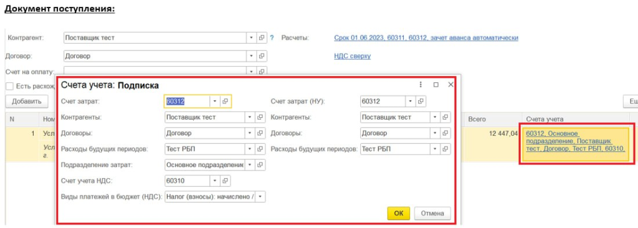Focus the Счет затрат field with 60312
638x228 pixels.
pyautogui.click(x=187, y=102)
